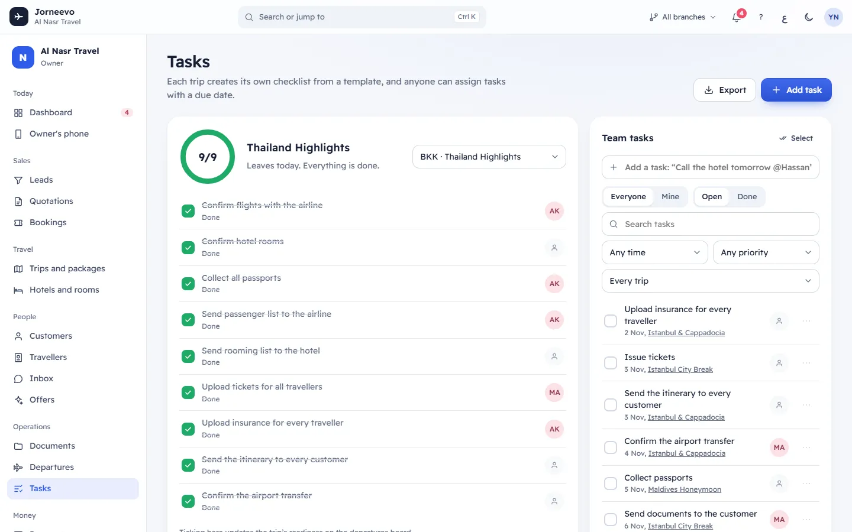Image resolution: width=852 pixels, height=532 pixels.
Task: Open Leads in sidebar
Action: 73,180
